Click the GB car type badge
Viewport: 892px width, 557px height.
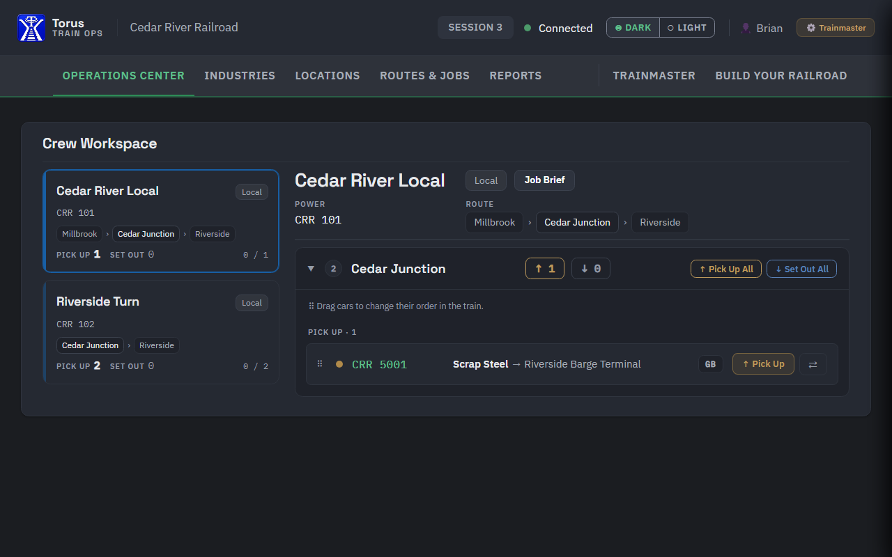710,364
